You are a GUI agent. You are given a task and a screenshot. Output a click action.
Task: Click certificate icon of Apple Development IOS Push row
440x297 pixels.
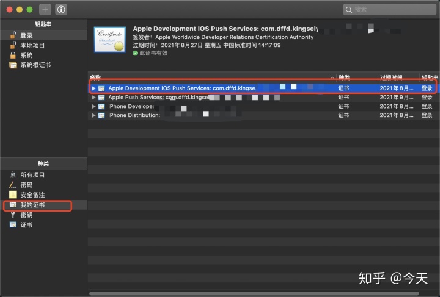tap(101, 88)
